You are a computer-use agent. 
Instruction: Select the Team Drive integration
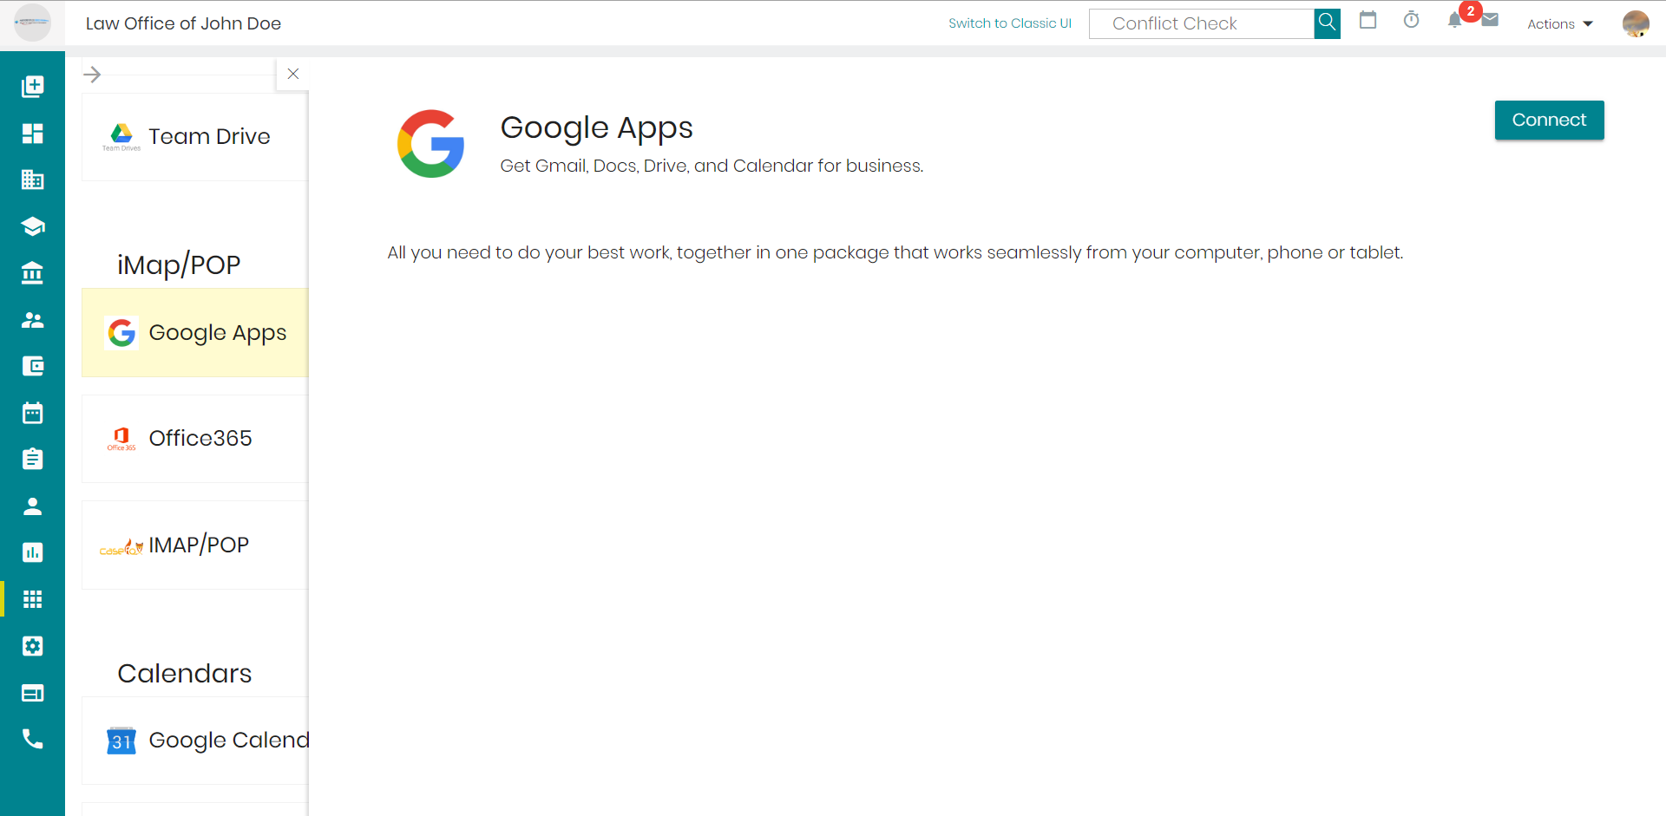[195, 137]
